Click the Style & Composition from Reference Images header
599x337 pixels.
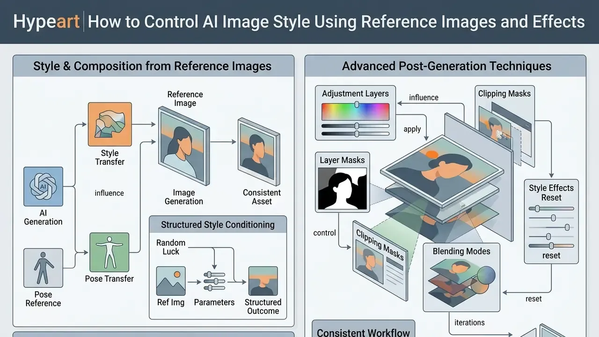[x=153, y=66]
